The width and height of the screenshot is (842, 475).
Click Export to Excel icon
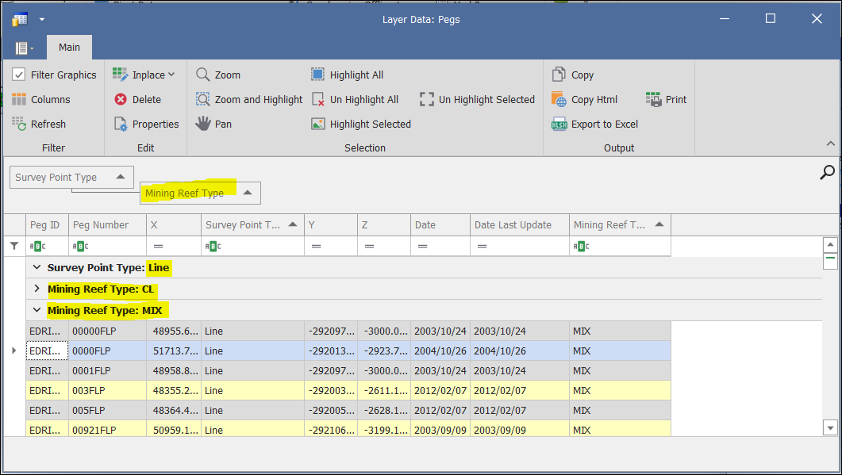pyautogui.click(x=559, y=124)
